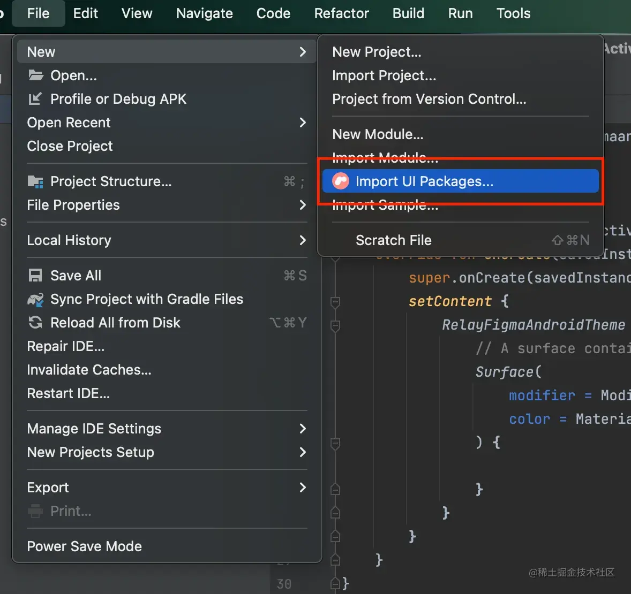
Task: Open the Refactor menu
Action: (341, 13)
